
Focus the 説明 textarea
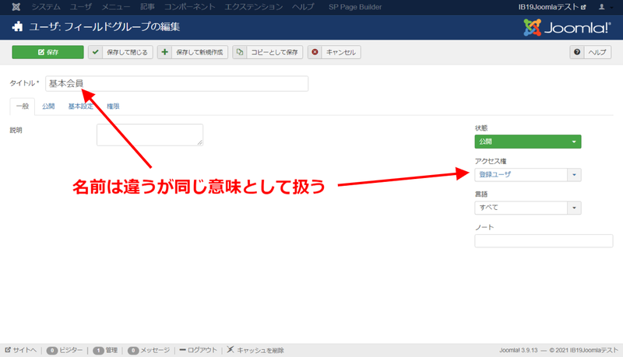point(150,135)
